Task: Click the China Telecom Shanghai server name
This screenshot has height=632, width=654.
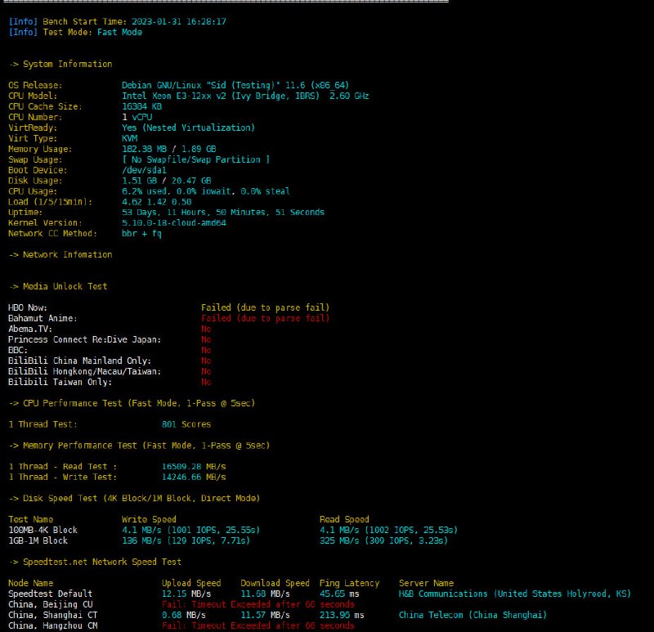Action: coord(473,615)
